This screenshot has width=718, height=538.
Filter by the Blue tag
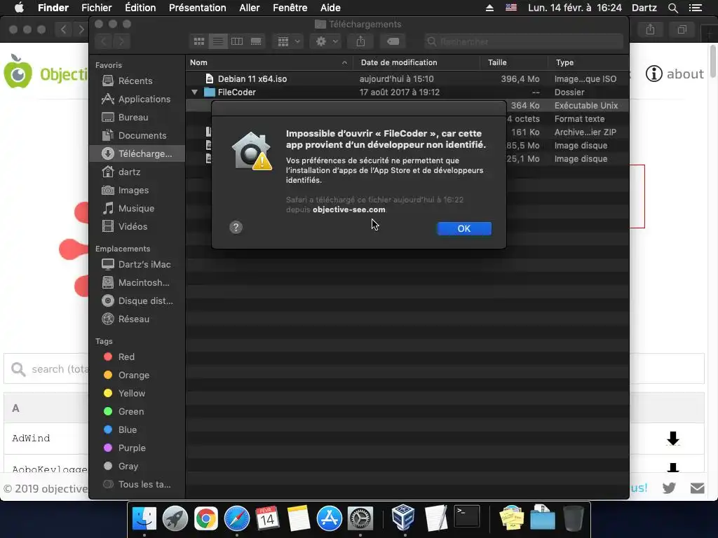137,430
